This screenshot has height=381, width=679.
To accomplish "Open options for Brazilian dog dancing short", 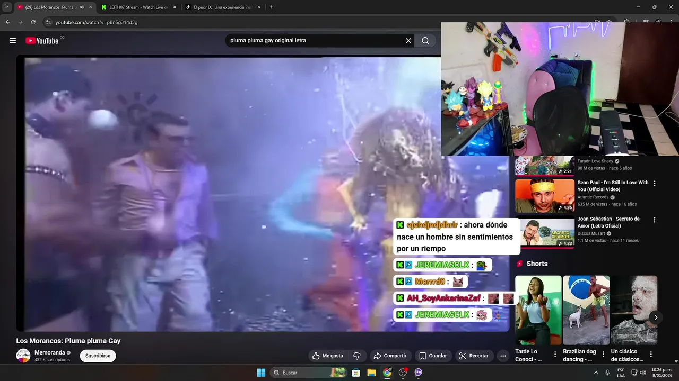I will coord(603,355).
